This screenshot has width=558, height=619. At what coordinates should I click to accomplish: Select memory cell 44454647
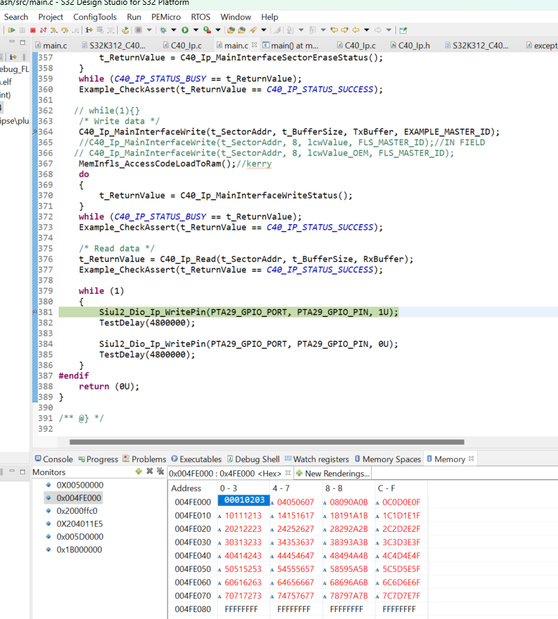point(296,555)
